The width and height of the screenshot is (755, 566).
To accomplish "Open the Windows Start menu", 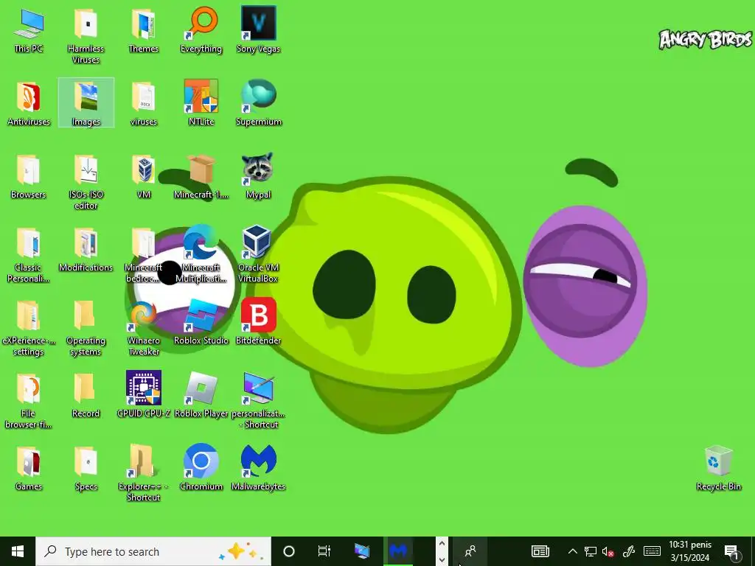I will point(18,551).
